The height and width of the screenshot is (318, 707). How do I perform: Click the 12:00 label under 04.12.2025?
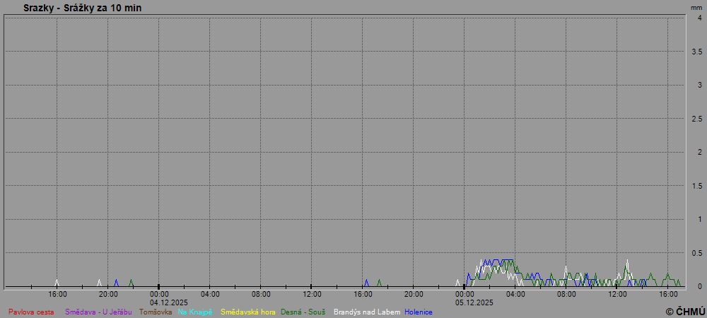[x=312, y=294]
